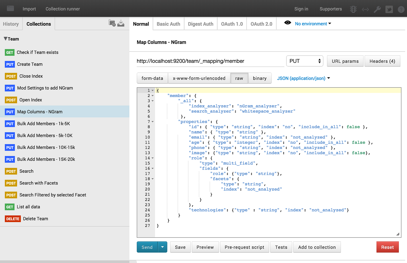
Task: Import collection tray icon
Action: pyautogui.click(x=121, y=23)
